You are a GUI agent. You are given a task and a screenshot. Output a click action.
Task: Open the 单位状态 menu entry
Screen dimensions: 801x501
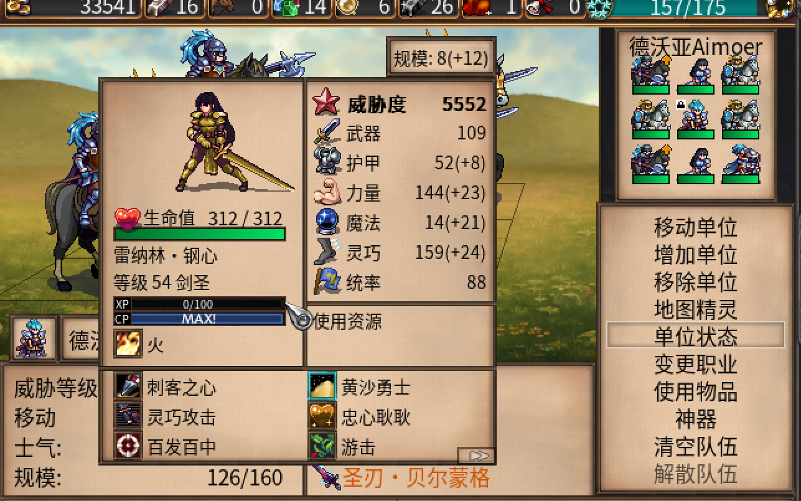point(695,335)
